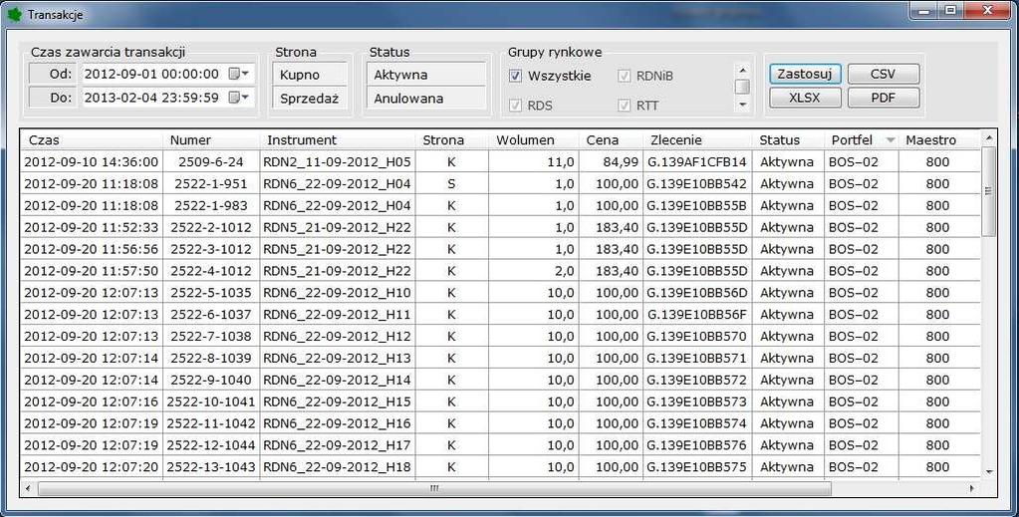Select transaction number 2522-8-1039

pyautogui.click(x=211, y=358)
